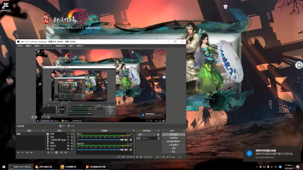Open the 麦克风 mixer channel gear settings
This screenshot has width=303, height=170.
pos(131,140)
